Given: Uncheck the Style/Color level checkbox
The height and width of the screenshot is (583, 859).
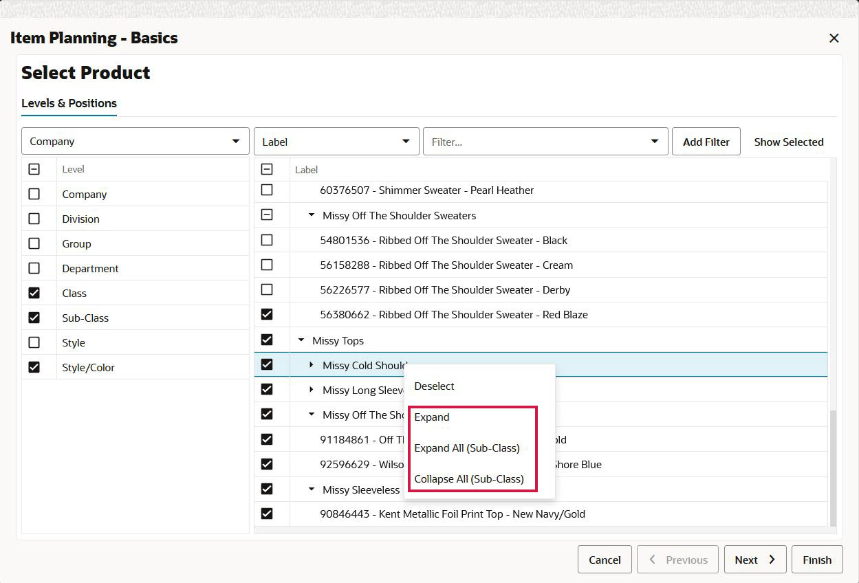Looking at the screenshot, I should [x=34, y=367].
